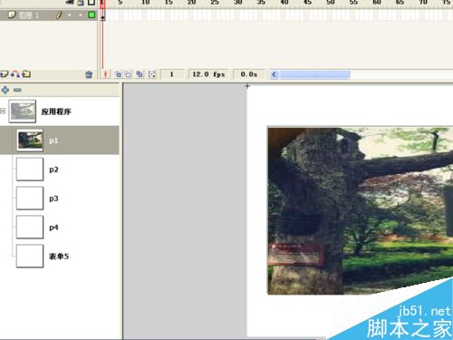453x340 pixels.
Task: Click frame number 25 on timeline ruler
Action: tap(215, 3)
